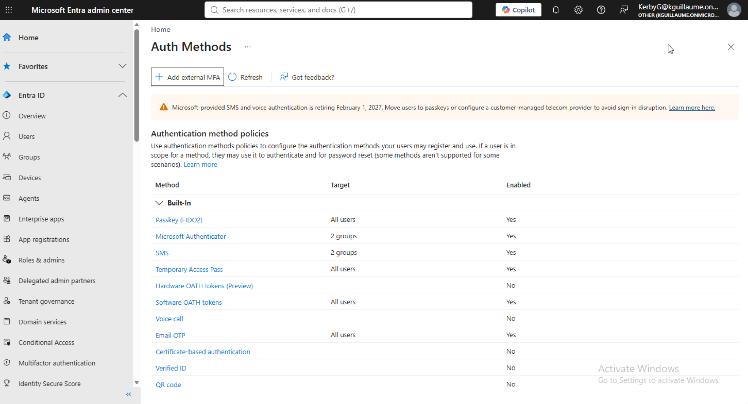Viewport: 748px width, 404px height.
Task: Click the Tenant governance icon
Action: point(7,301)
